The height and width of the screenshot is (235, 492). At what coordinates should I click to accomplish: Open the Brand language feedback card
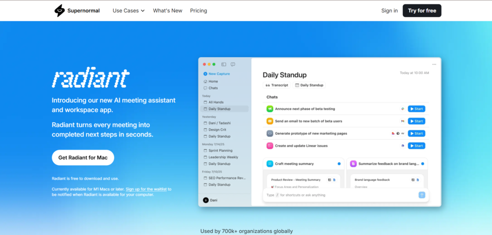tap(387, 182)
